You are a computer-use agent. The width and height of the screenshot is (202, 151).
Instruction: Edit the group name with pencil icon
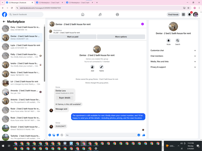coord(101,67)
